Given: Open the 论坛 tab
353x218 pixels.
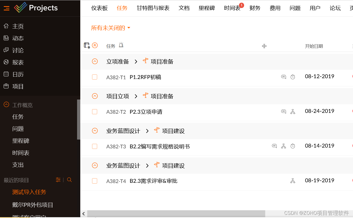Looking at the screenshot, I should [335, 8].
